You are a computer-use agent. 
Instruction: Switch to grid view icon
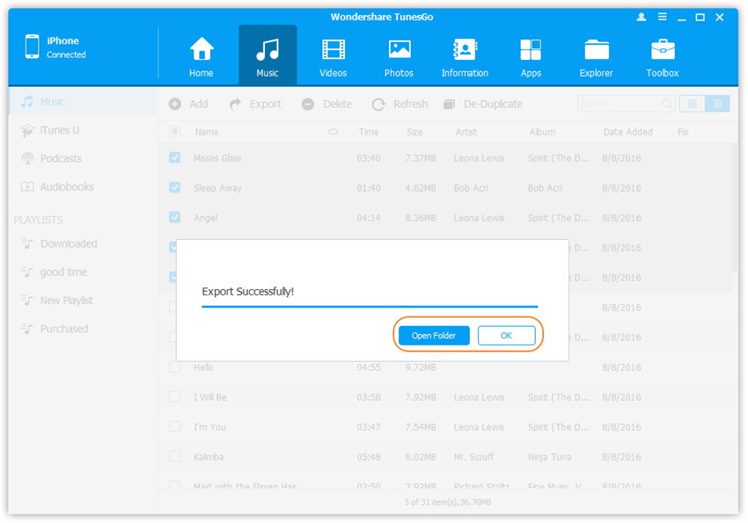(x=693, y=104)
